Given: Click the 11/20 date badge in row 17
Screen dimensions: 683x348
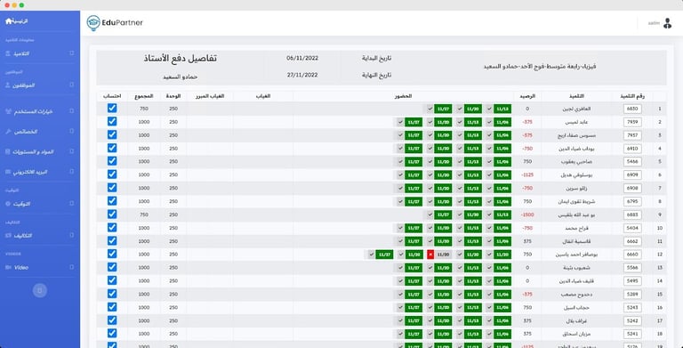Looking at the screenshot, I should coord(443,320).
